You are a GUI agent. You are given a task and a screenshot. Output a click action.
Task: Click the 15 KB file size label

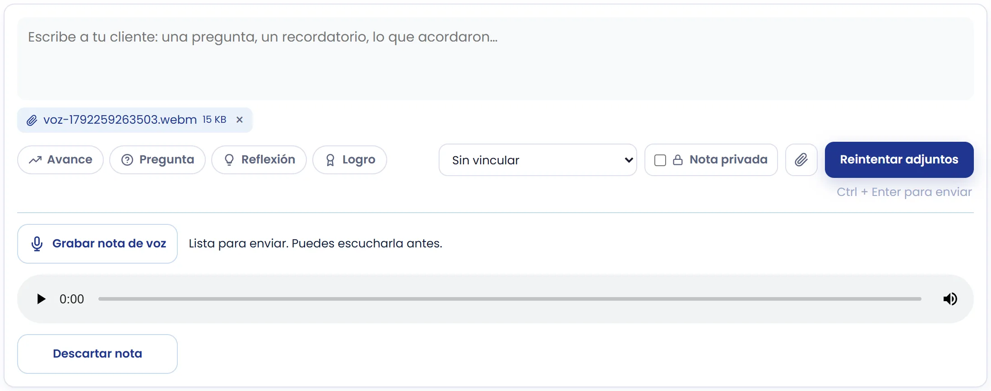pyautogui.click(x=214, y=120)
